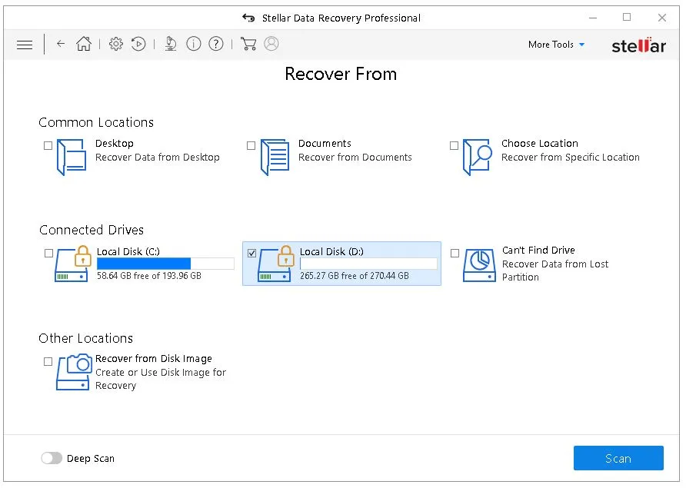Click the Local Disk (C:) usage bar

pos(165,264)
